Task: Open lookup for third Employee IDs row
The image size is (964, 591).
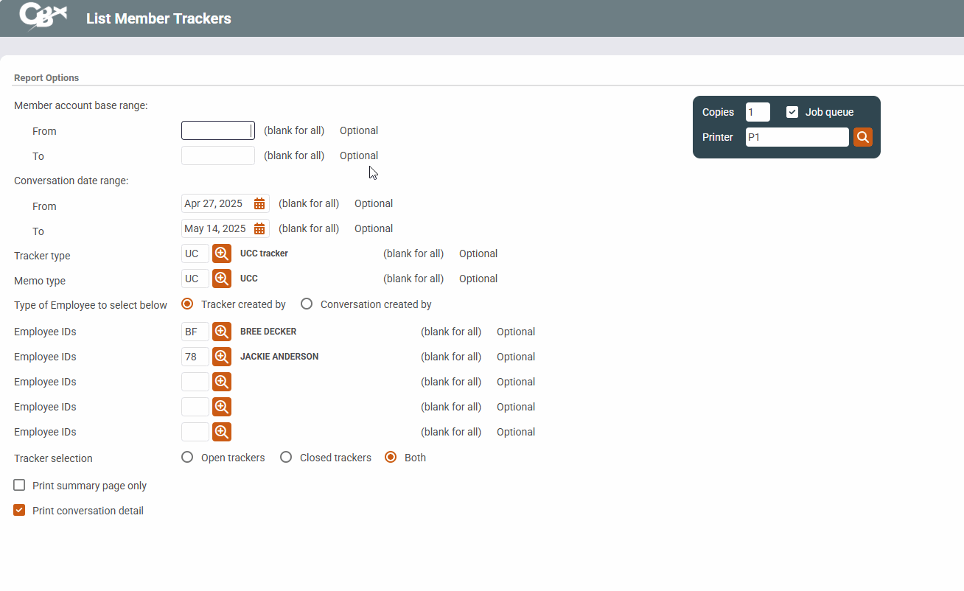Action: pyautogui.click(x=222, y=382)
